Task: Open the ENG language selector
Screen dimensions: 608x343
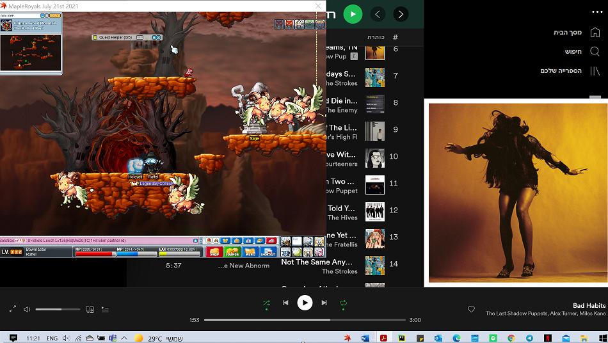Action: click(52, 339)
